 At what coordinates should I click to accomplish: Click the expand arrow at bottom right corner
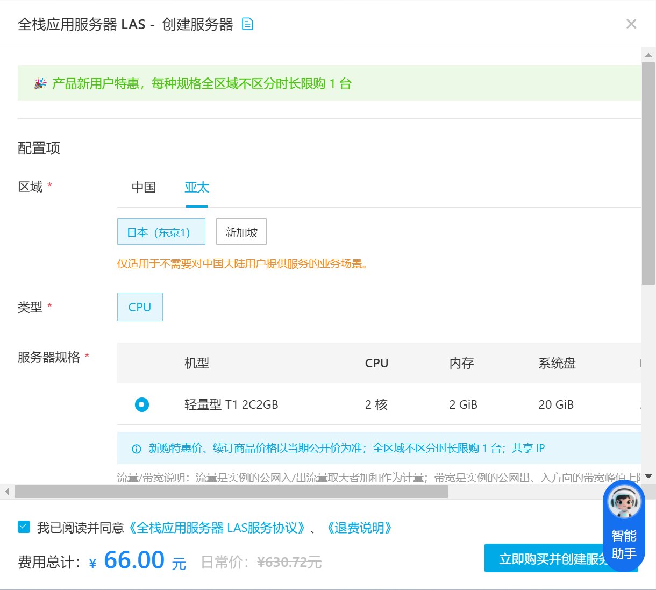648,476
